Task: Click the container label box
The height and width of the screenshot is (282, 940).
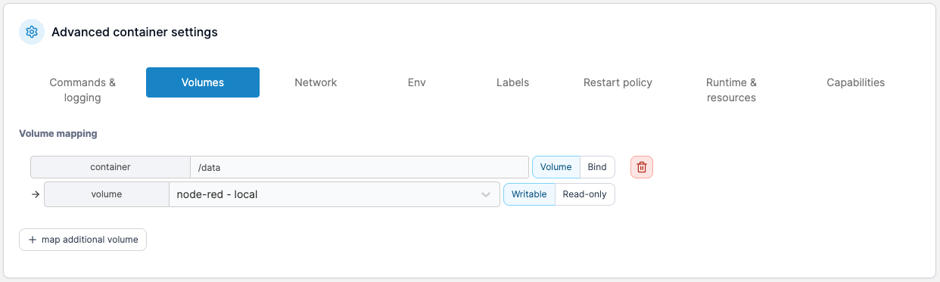Action: (110, 167)
